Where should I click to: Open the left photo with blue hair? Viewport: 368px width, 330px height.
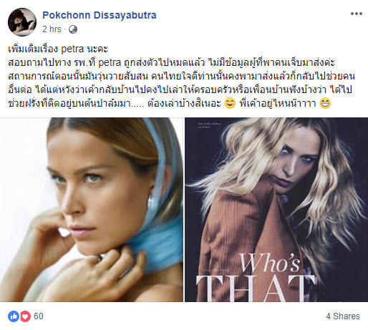click(x=92, y=210)
